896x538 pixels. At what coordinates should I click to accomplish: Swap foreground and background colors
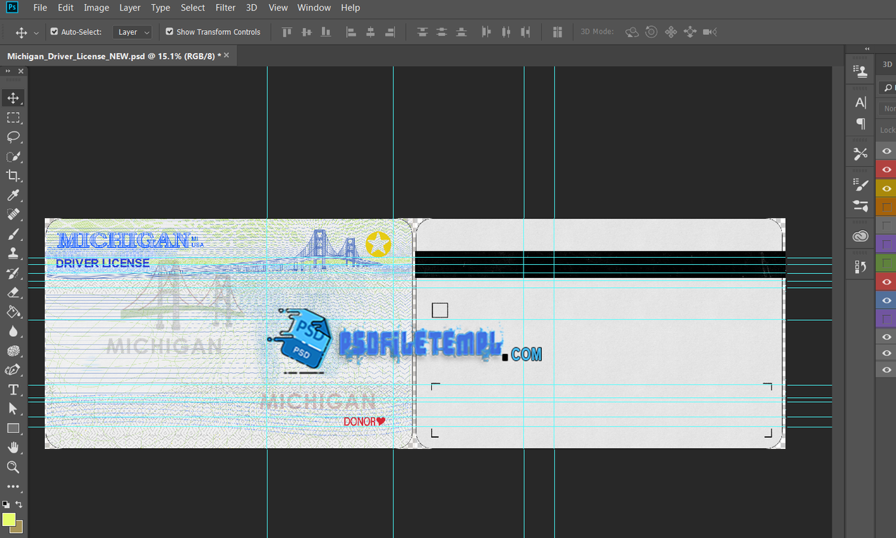(19, 504)
